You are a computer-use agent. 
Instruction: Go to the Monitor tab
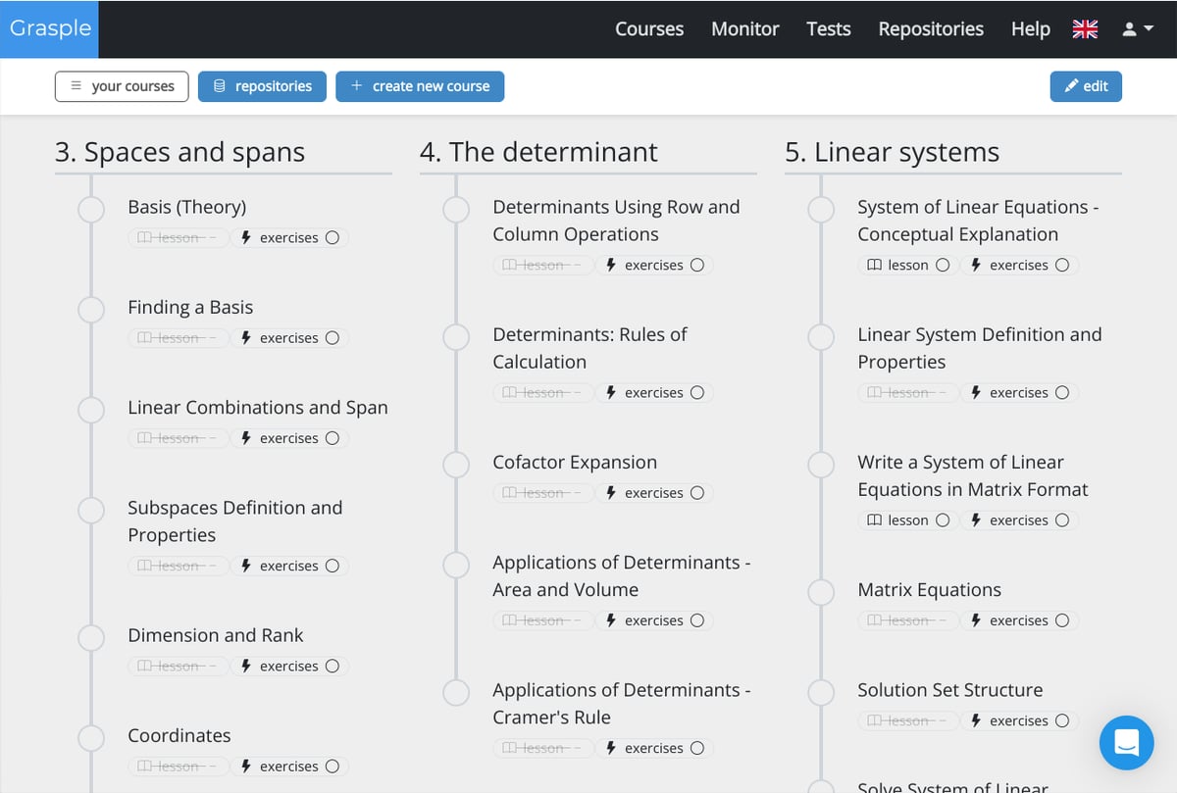(x=744, y=29)
